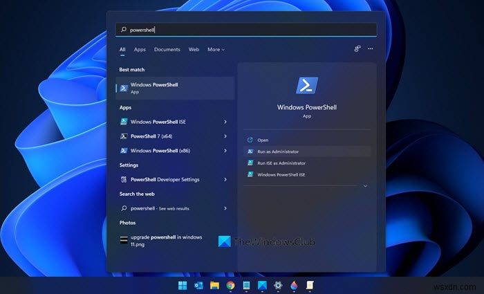Open the colorful droplet app on taskbar
Screen dimensions: 484x294
tap(294, 285)
